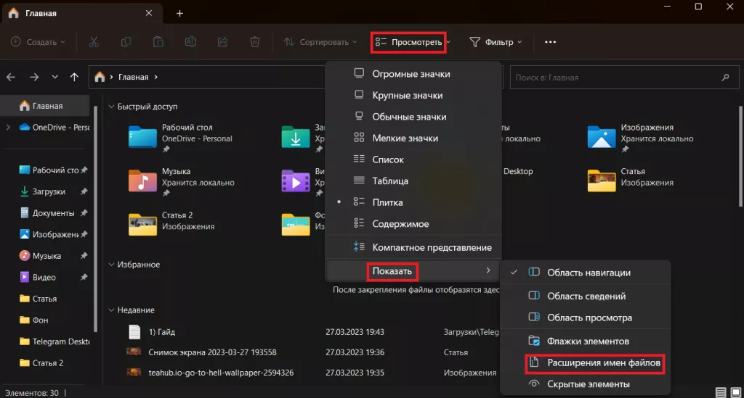The image size is (744, 398).
Task: Click the Delete trash bin icon
Action: click(255, 42)
